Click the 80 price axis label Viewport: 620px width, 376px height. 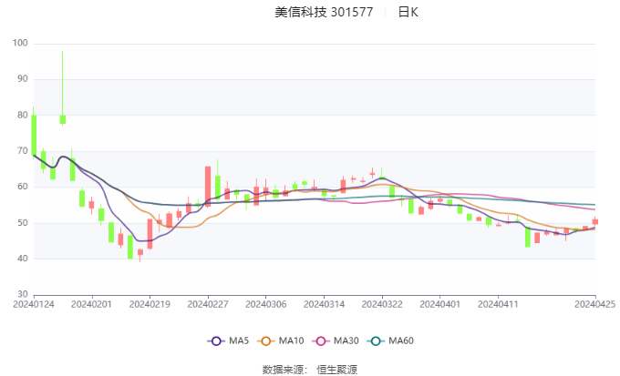(x=23, y=115)
